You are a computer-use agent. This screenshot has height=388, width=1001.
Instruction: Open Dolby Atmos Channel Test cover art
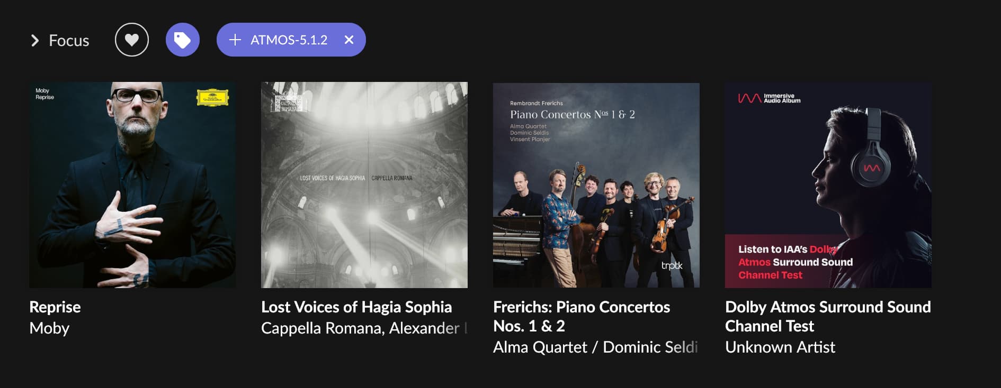click(828, 185)
